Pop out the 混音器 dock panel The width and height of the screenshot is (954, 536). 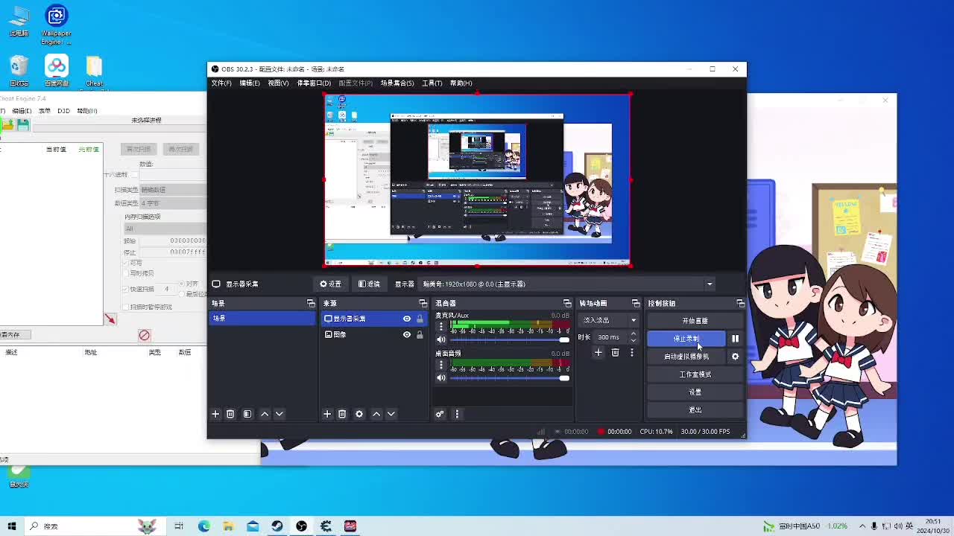567,304
